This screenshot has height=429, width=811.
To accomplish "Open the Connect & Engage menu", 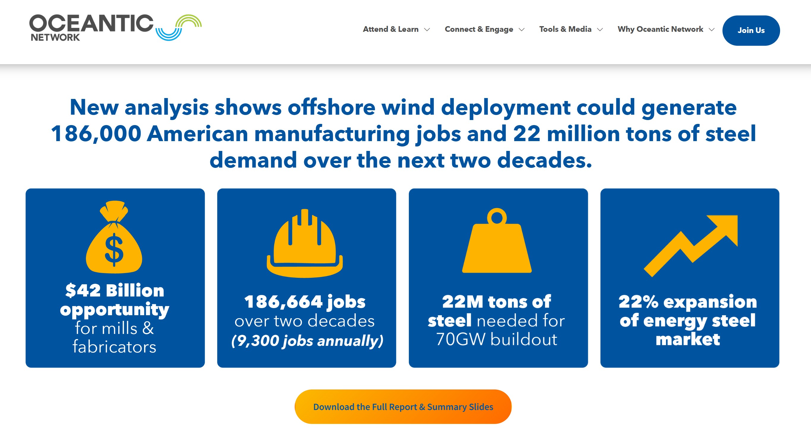I will pyautogui.click(x=479, y=29).
